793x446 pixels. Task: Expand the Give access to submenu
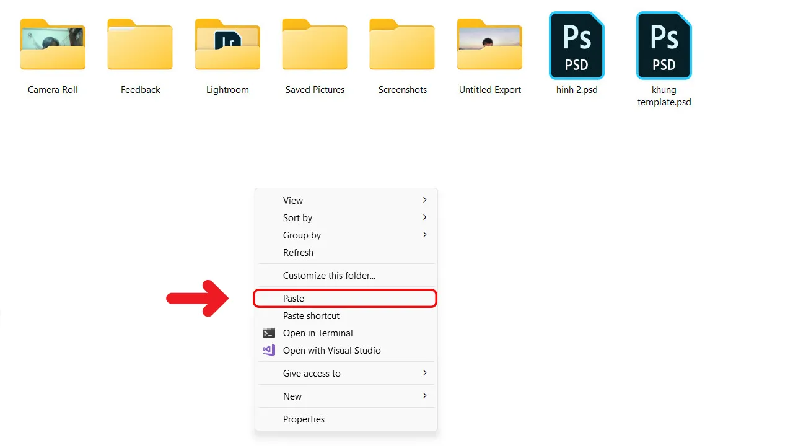click(x=424, y=373)
